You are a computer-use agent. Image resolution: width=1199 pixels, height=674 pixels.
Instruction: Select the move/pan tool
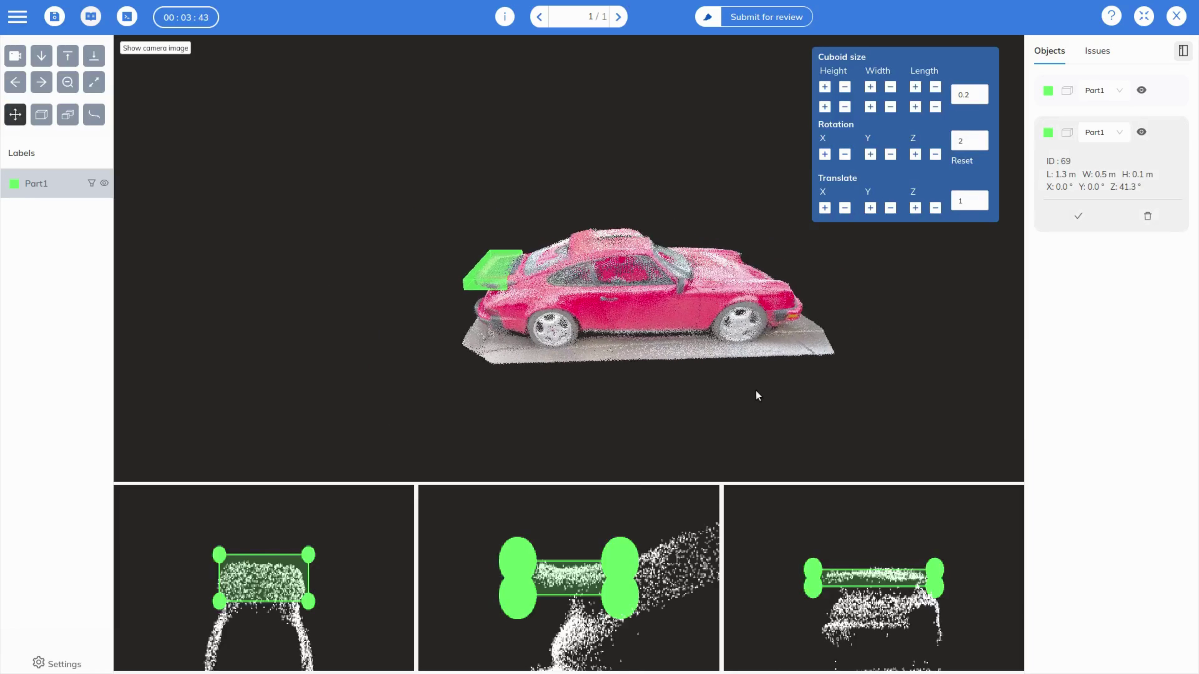15,115
